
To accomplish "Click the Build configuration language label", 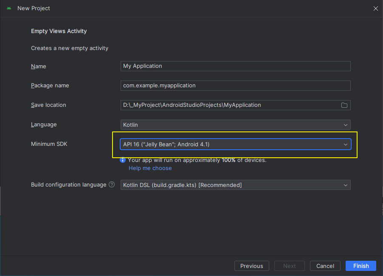I will (69, 185).
